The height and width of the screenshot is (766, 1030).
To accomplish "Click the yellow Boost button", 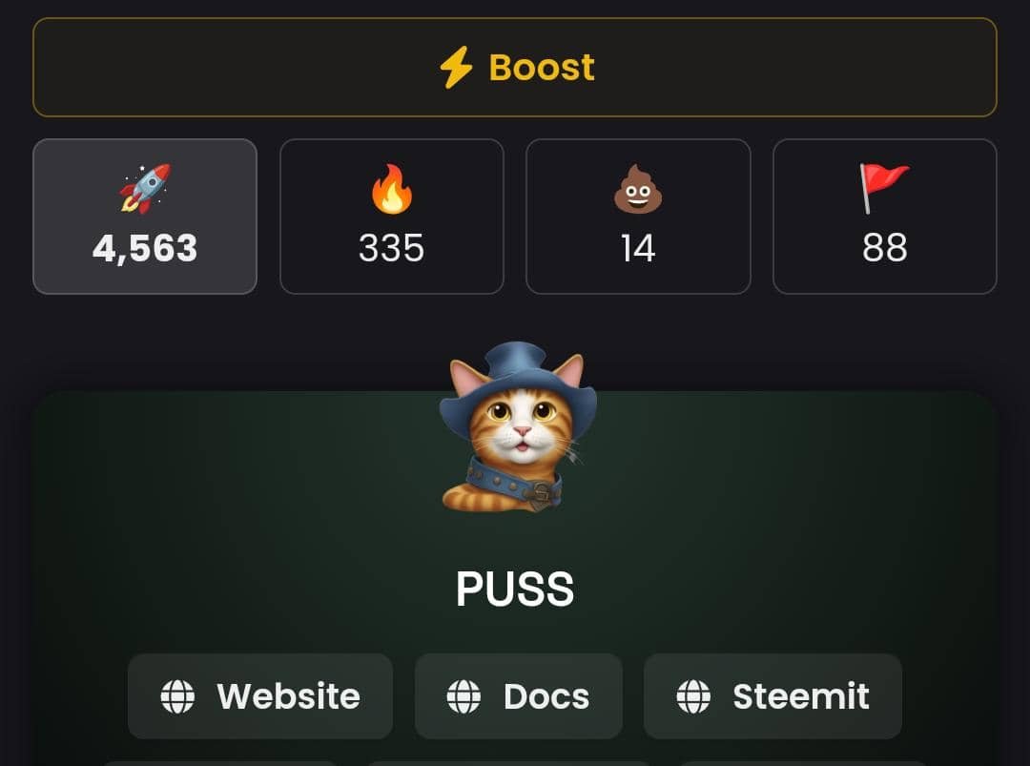I will click(515, 68).
